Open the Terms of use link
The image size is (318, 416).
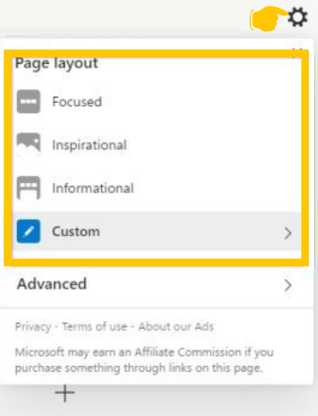tap(95, 326)
